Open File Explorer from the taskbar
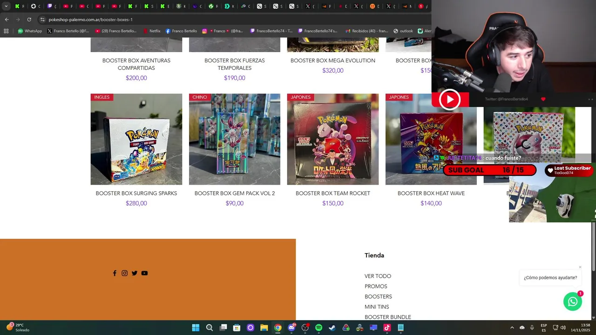Image resolution: width=596 pixels, height=335 pixels. pyautogui.click(x=264, y=328)
